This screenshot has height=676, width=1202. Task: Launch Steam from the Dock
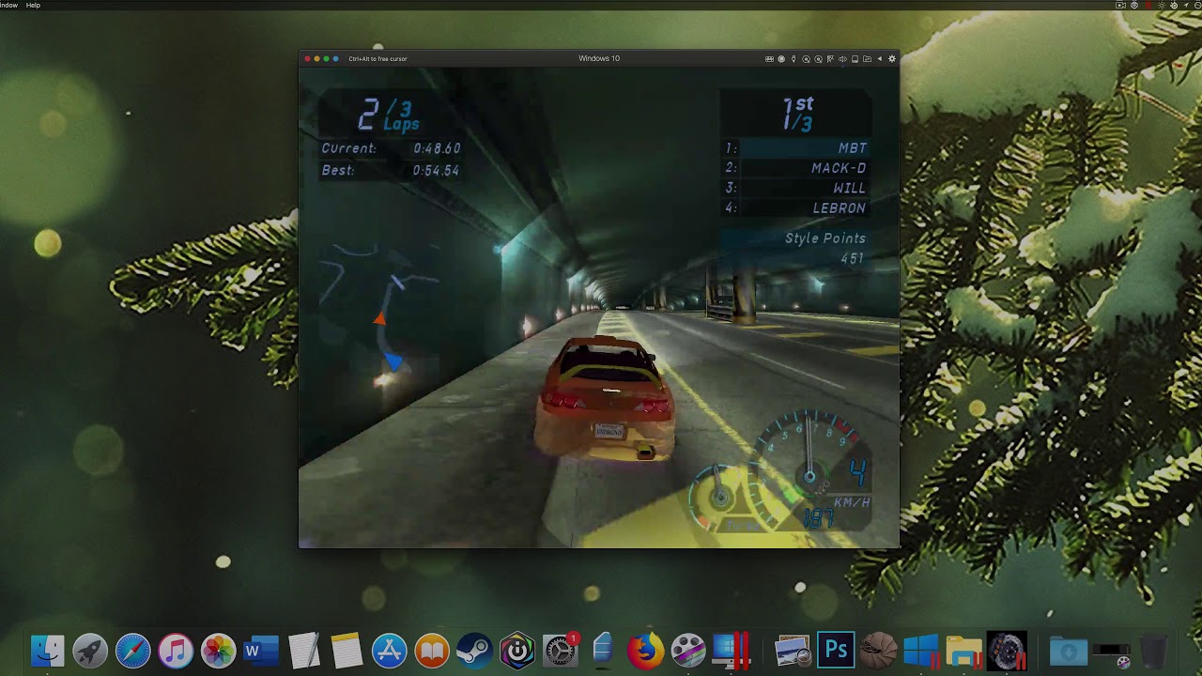coord(474,651)
